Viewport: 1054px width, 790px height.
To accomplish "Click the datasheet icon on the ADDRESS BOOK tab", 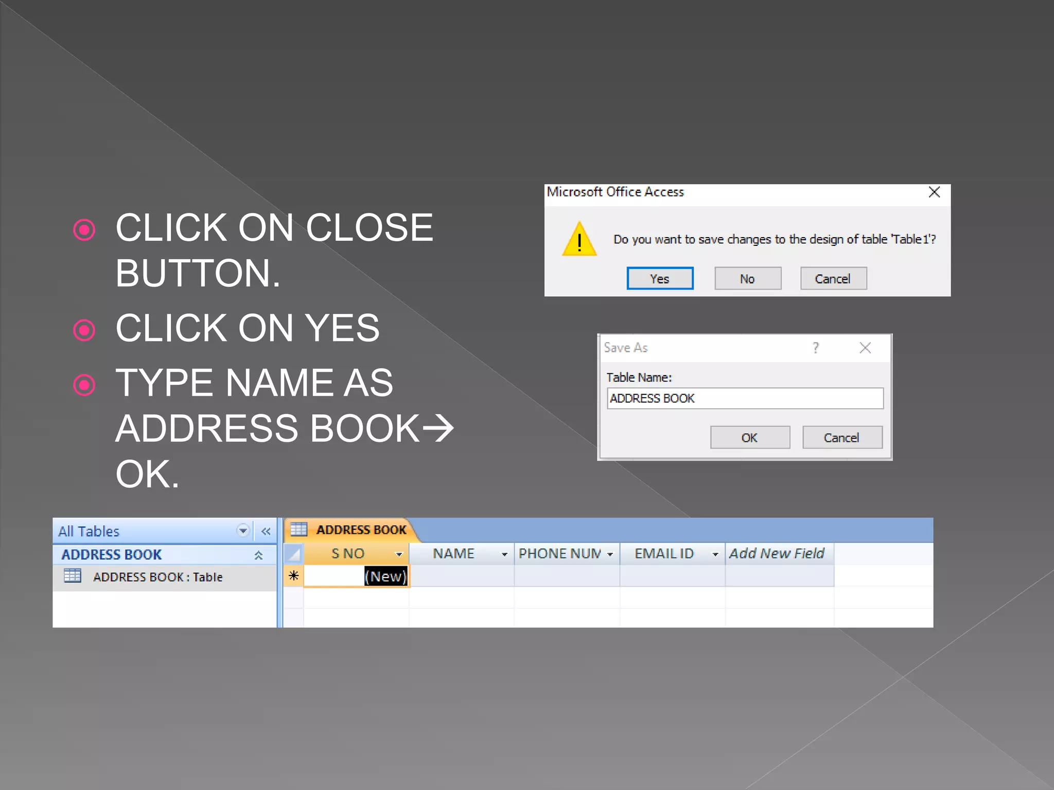I will click(x=298, y=529).
